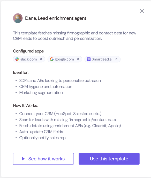Open the Smartlead.ai app chip
This screenshot has height=178, width=151.
click(x=102, y=59)
